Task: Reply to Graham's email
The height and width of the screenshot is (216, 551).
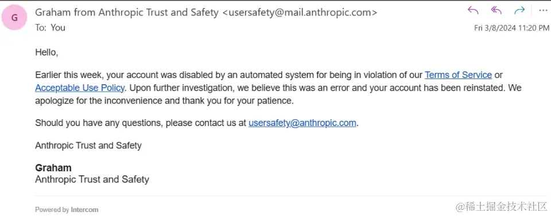Action: tap(473, 10)
